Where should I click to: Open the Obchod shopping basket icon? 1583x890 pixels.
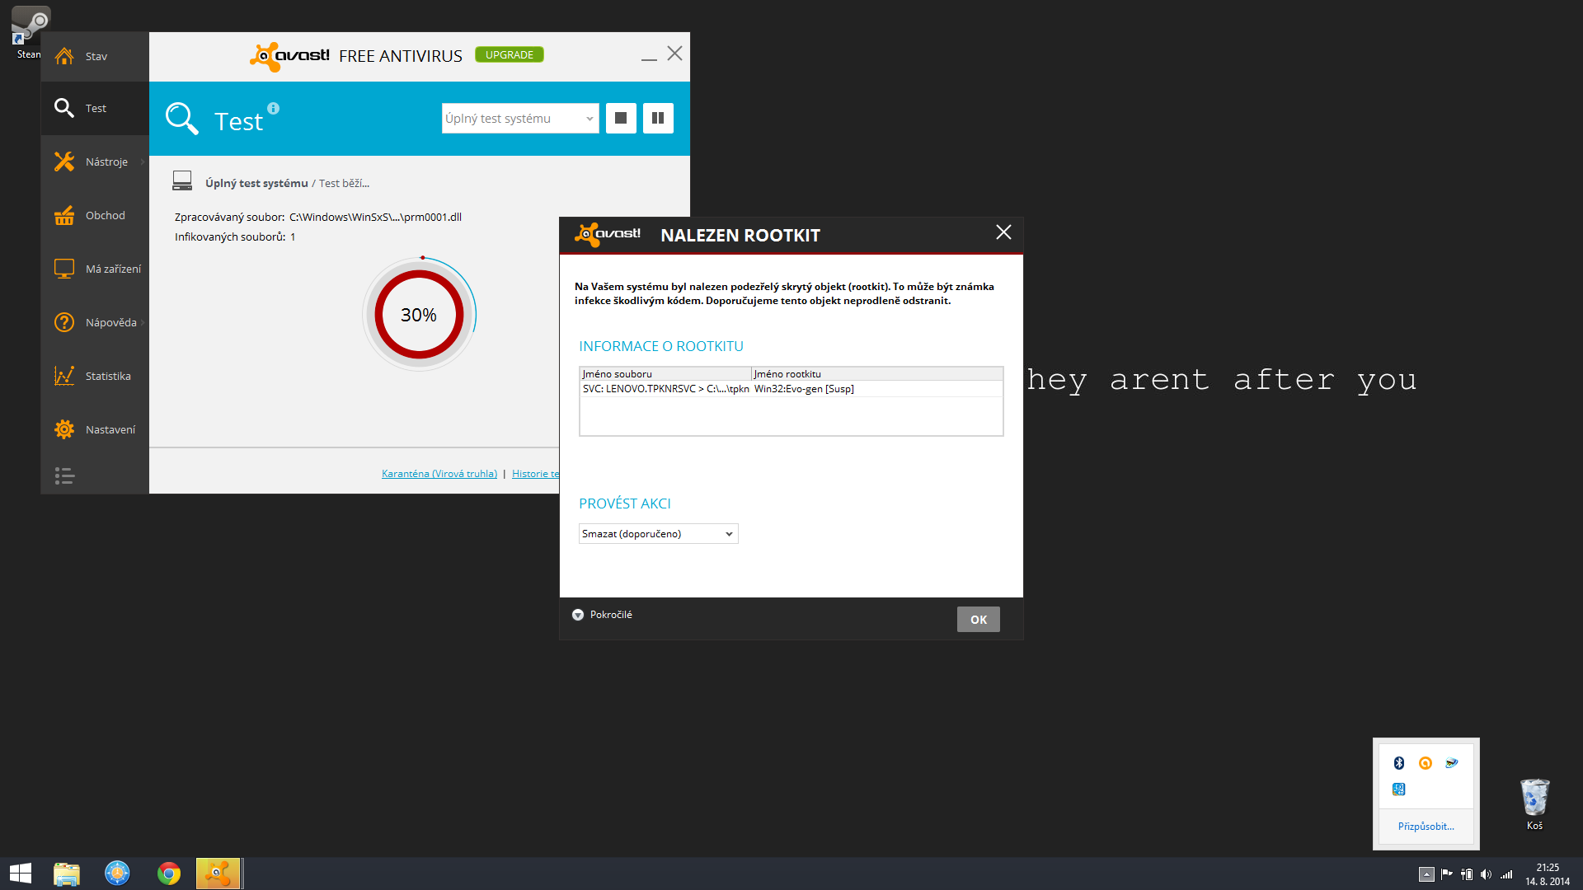tap(64, 216)
